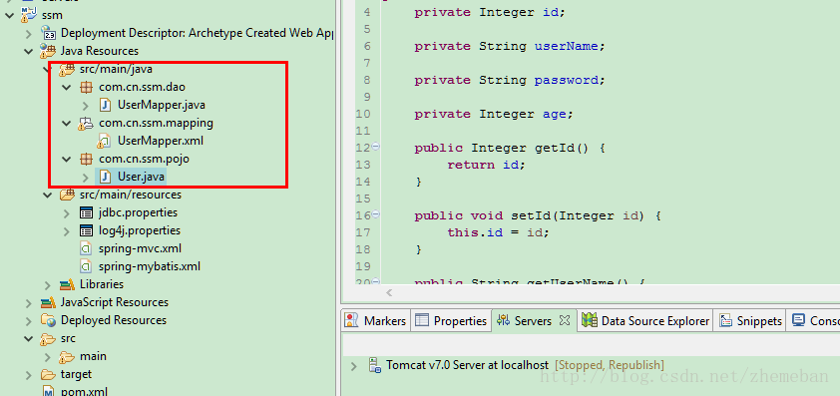Expand the JavaScript Resources node

click(x=28, y=303)
